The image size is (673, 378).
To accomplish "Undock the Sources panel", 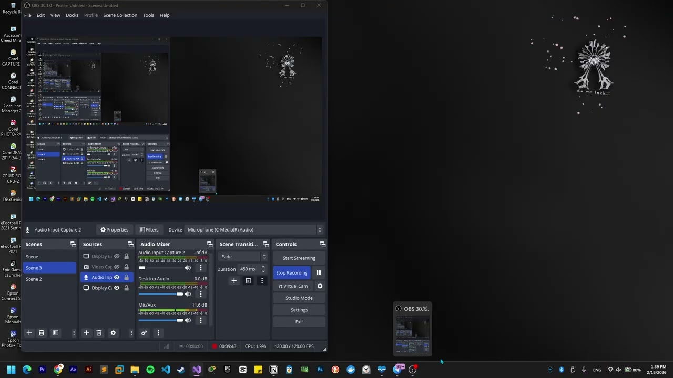I will pyautogui.click(x=130, y=244).
